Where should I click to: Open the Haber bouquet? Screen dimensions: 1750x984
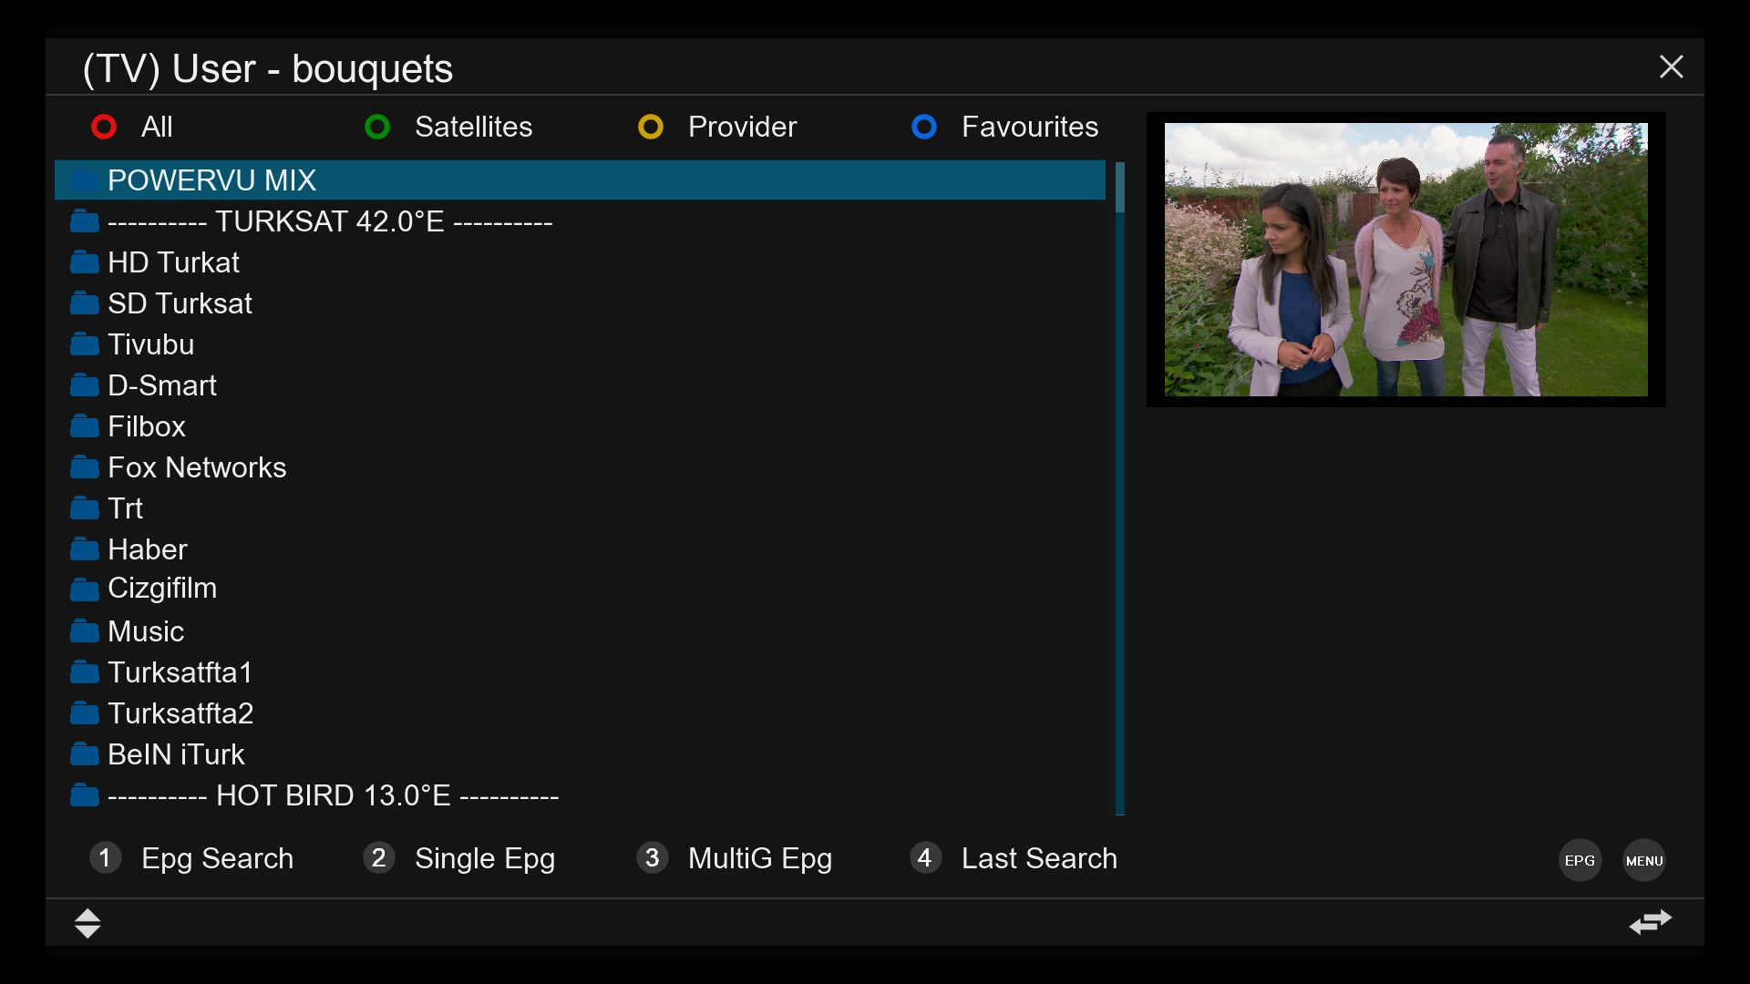(x=580, y=549)
